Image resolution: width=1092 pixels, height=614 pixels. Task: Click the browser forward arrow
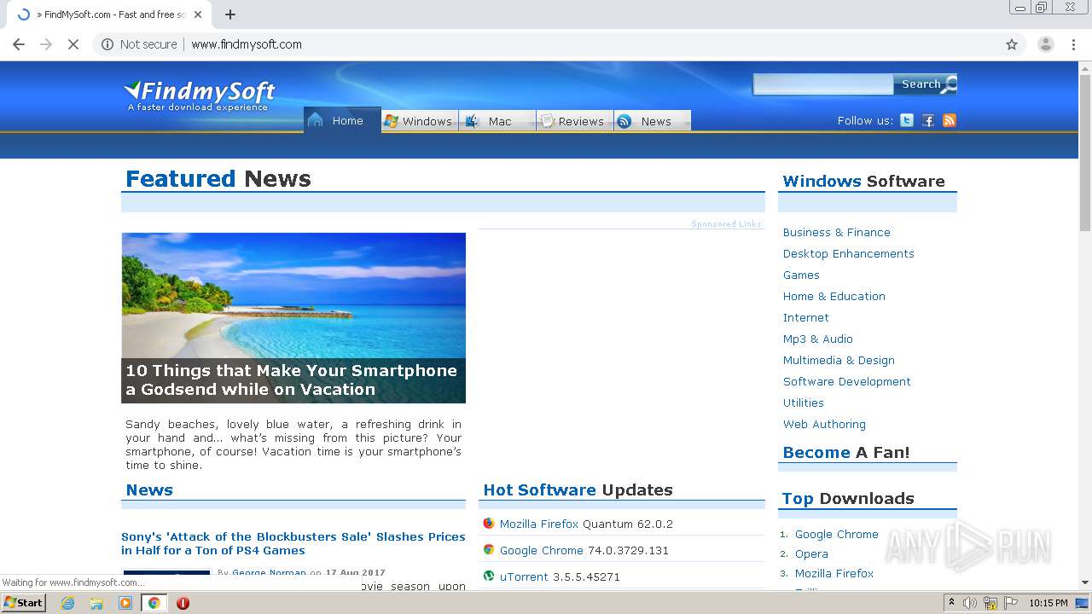(46, 44)
